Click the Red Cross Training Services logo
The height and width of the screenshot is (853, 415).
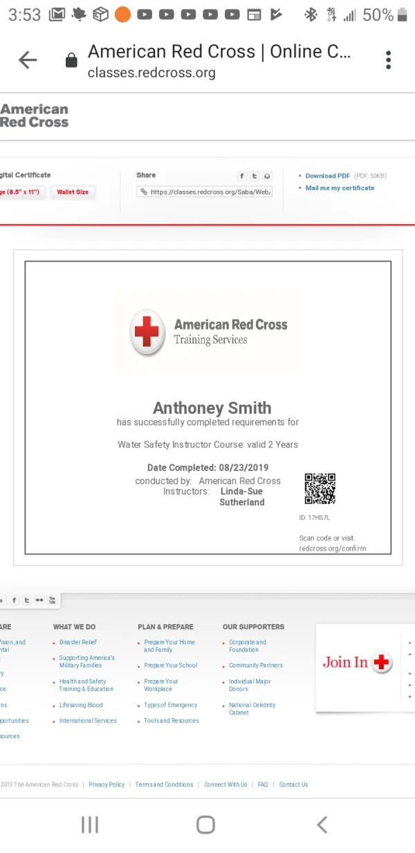[x=209, y=331]
